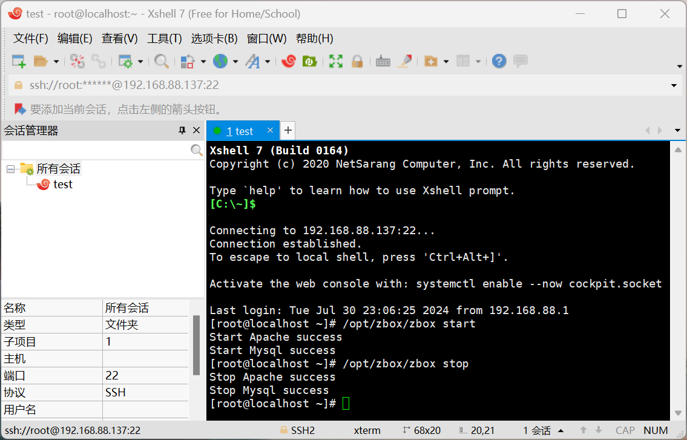Screen dimensions: 687x440
Task: Open the 文件(F) menu
Action: (x=31, y=39)
